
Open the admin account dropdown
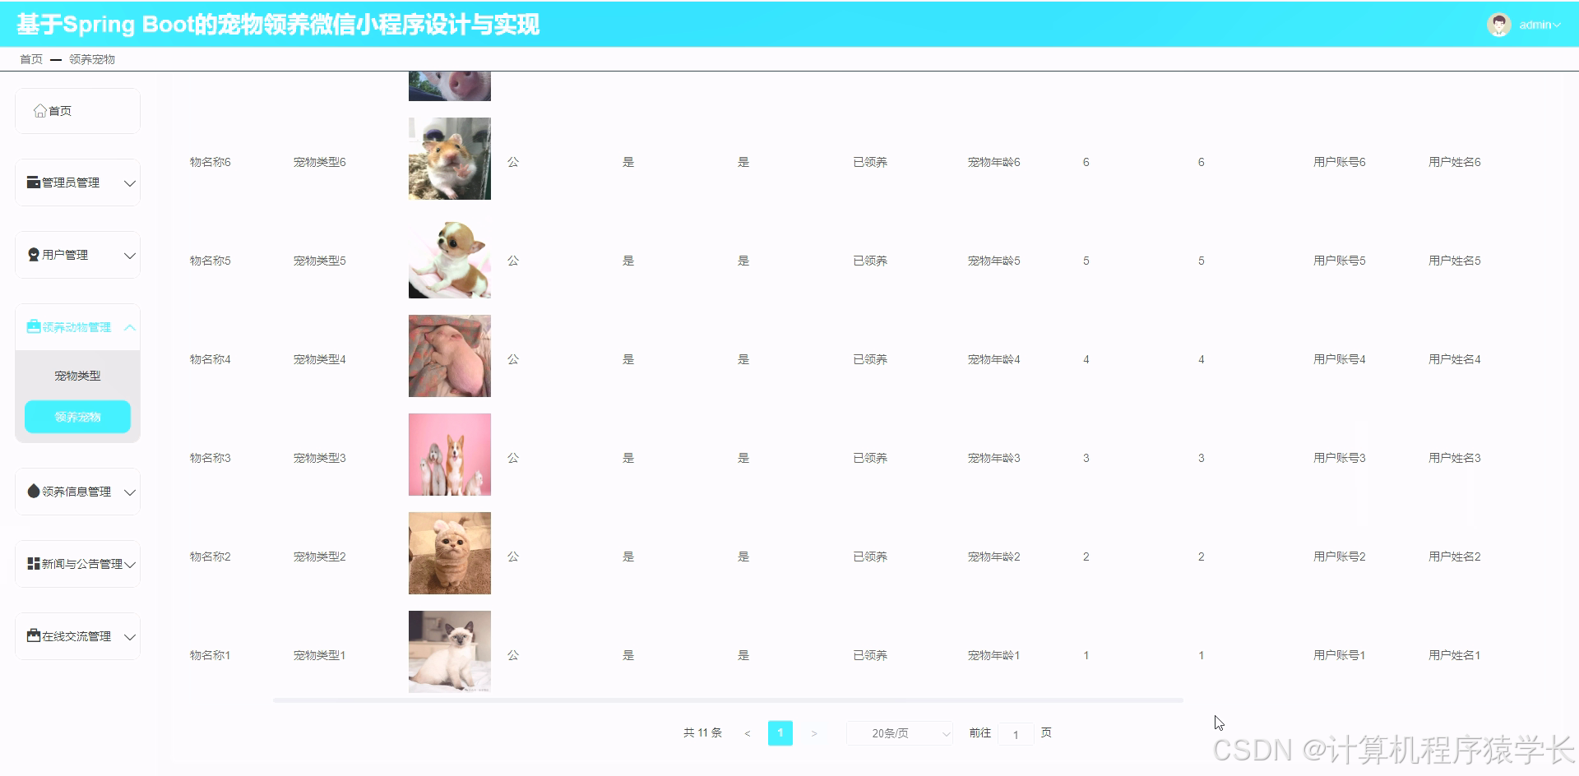pyautogui.click(x=1537, y=24)
